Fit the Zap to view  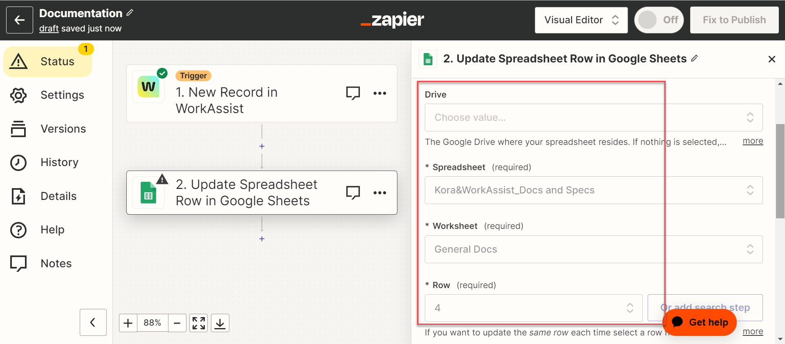199,323
